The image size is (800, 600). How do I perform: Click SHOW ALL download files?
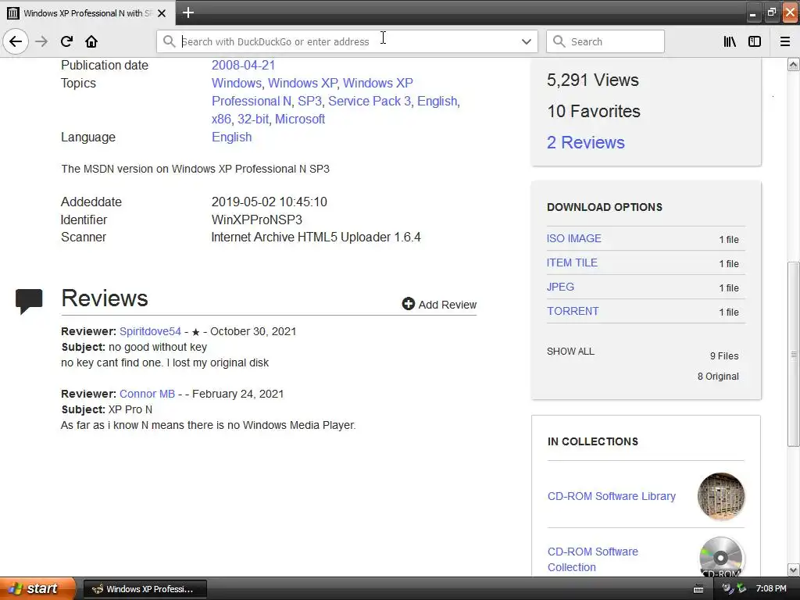point(570,352)
